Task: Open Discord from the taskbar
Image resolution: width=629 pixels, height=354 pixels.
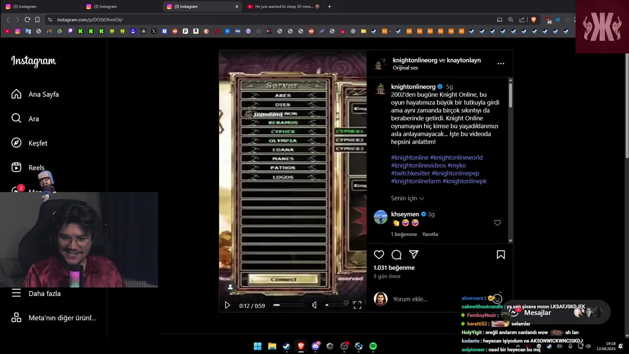Action: click(315, 346)
